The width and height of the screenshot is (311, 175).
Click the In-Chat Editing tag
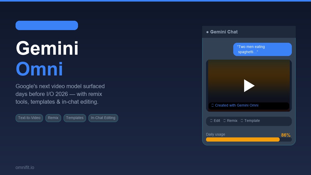coord(103,118)
